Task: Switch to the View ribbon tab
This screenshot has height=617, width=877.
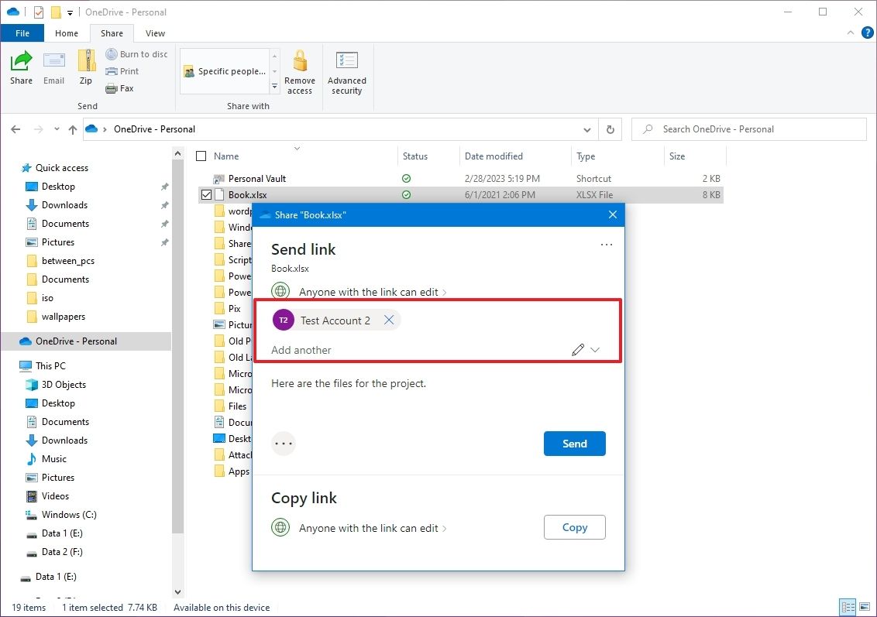Action: click(x=155, y=33)
